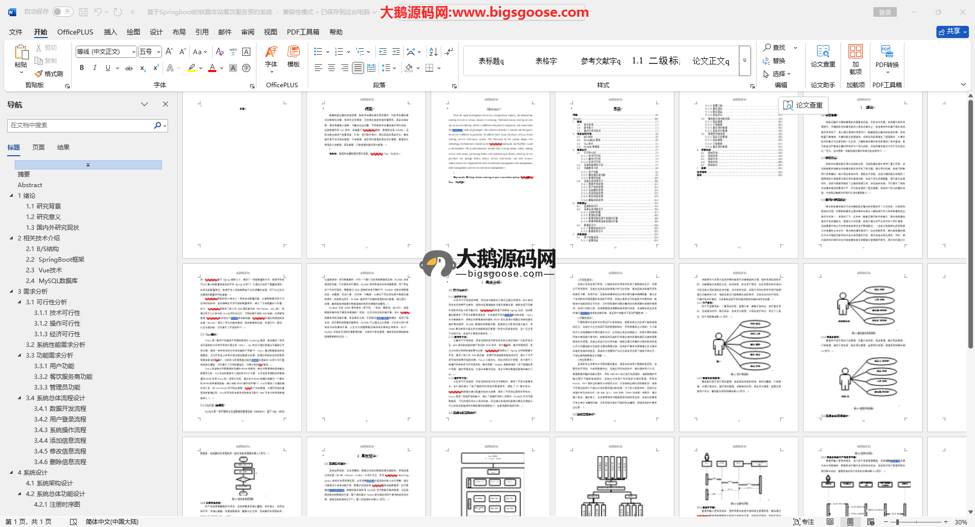Toggle underline formatting
The image size is (975, 527).
pyautogui.click(x=108, y=68)
